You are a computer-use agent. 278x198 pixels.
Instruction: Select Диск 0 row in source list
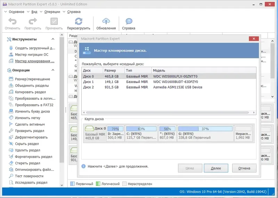coord(169,76)
